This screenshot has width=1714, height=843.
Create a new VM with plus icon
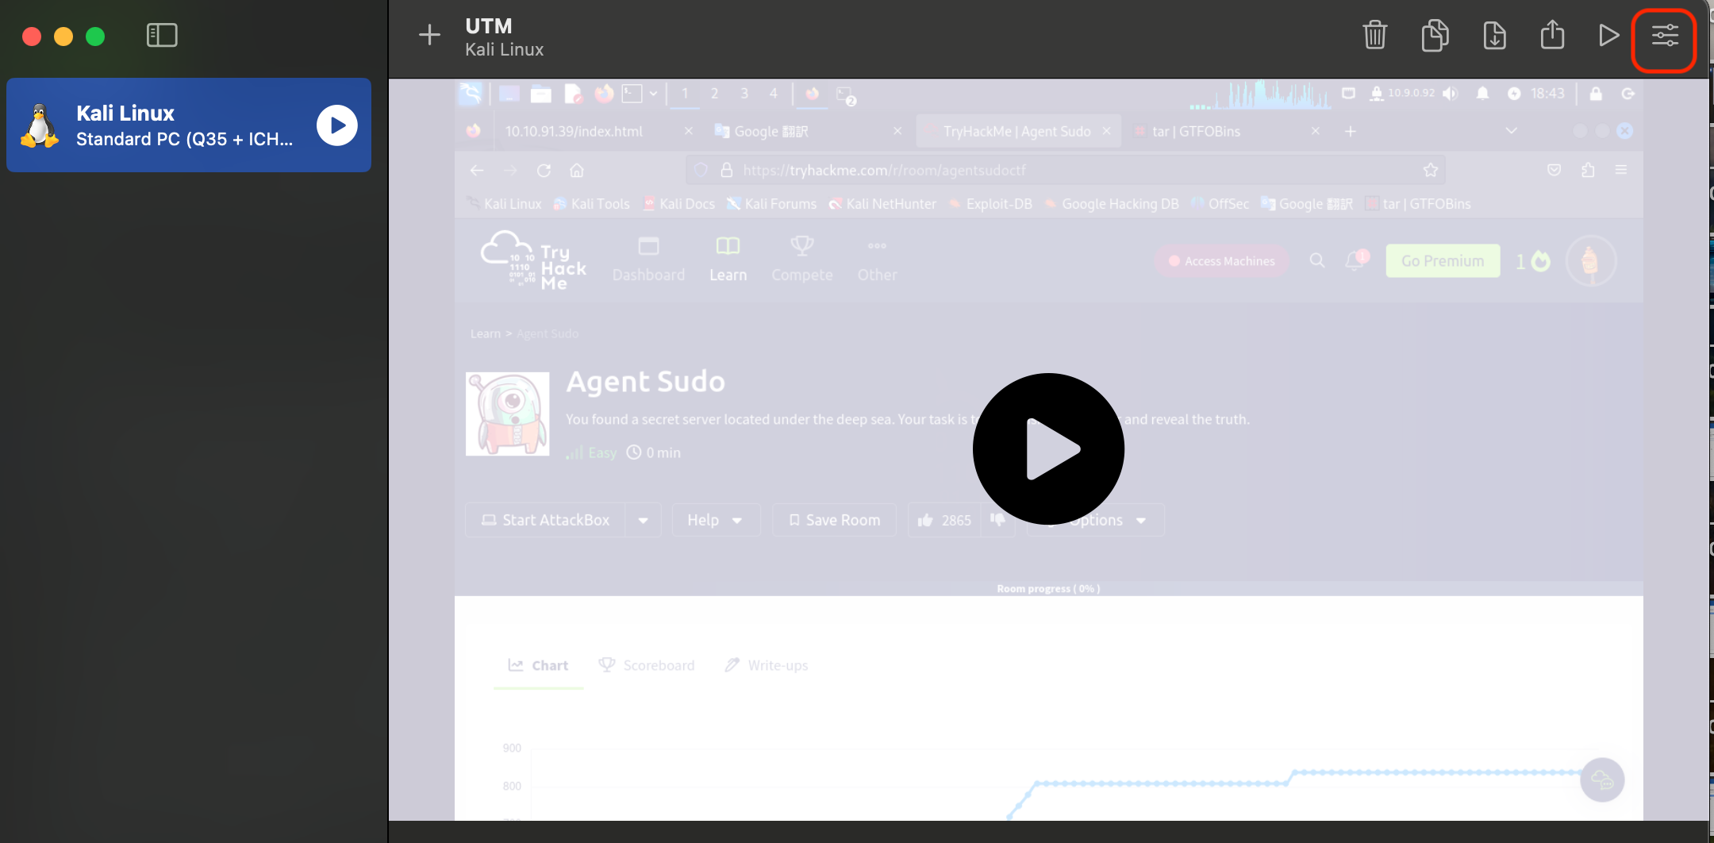point(429,35)
